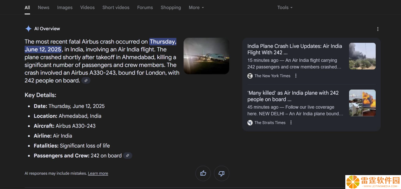Click 'AI responses may include mistakes.' text
The width and height of the screenshot is (401, 189).
[x=56, y=173]
